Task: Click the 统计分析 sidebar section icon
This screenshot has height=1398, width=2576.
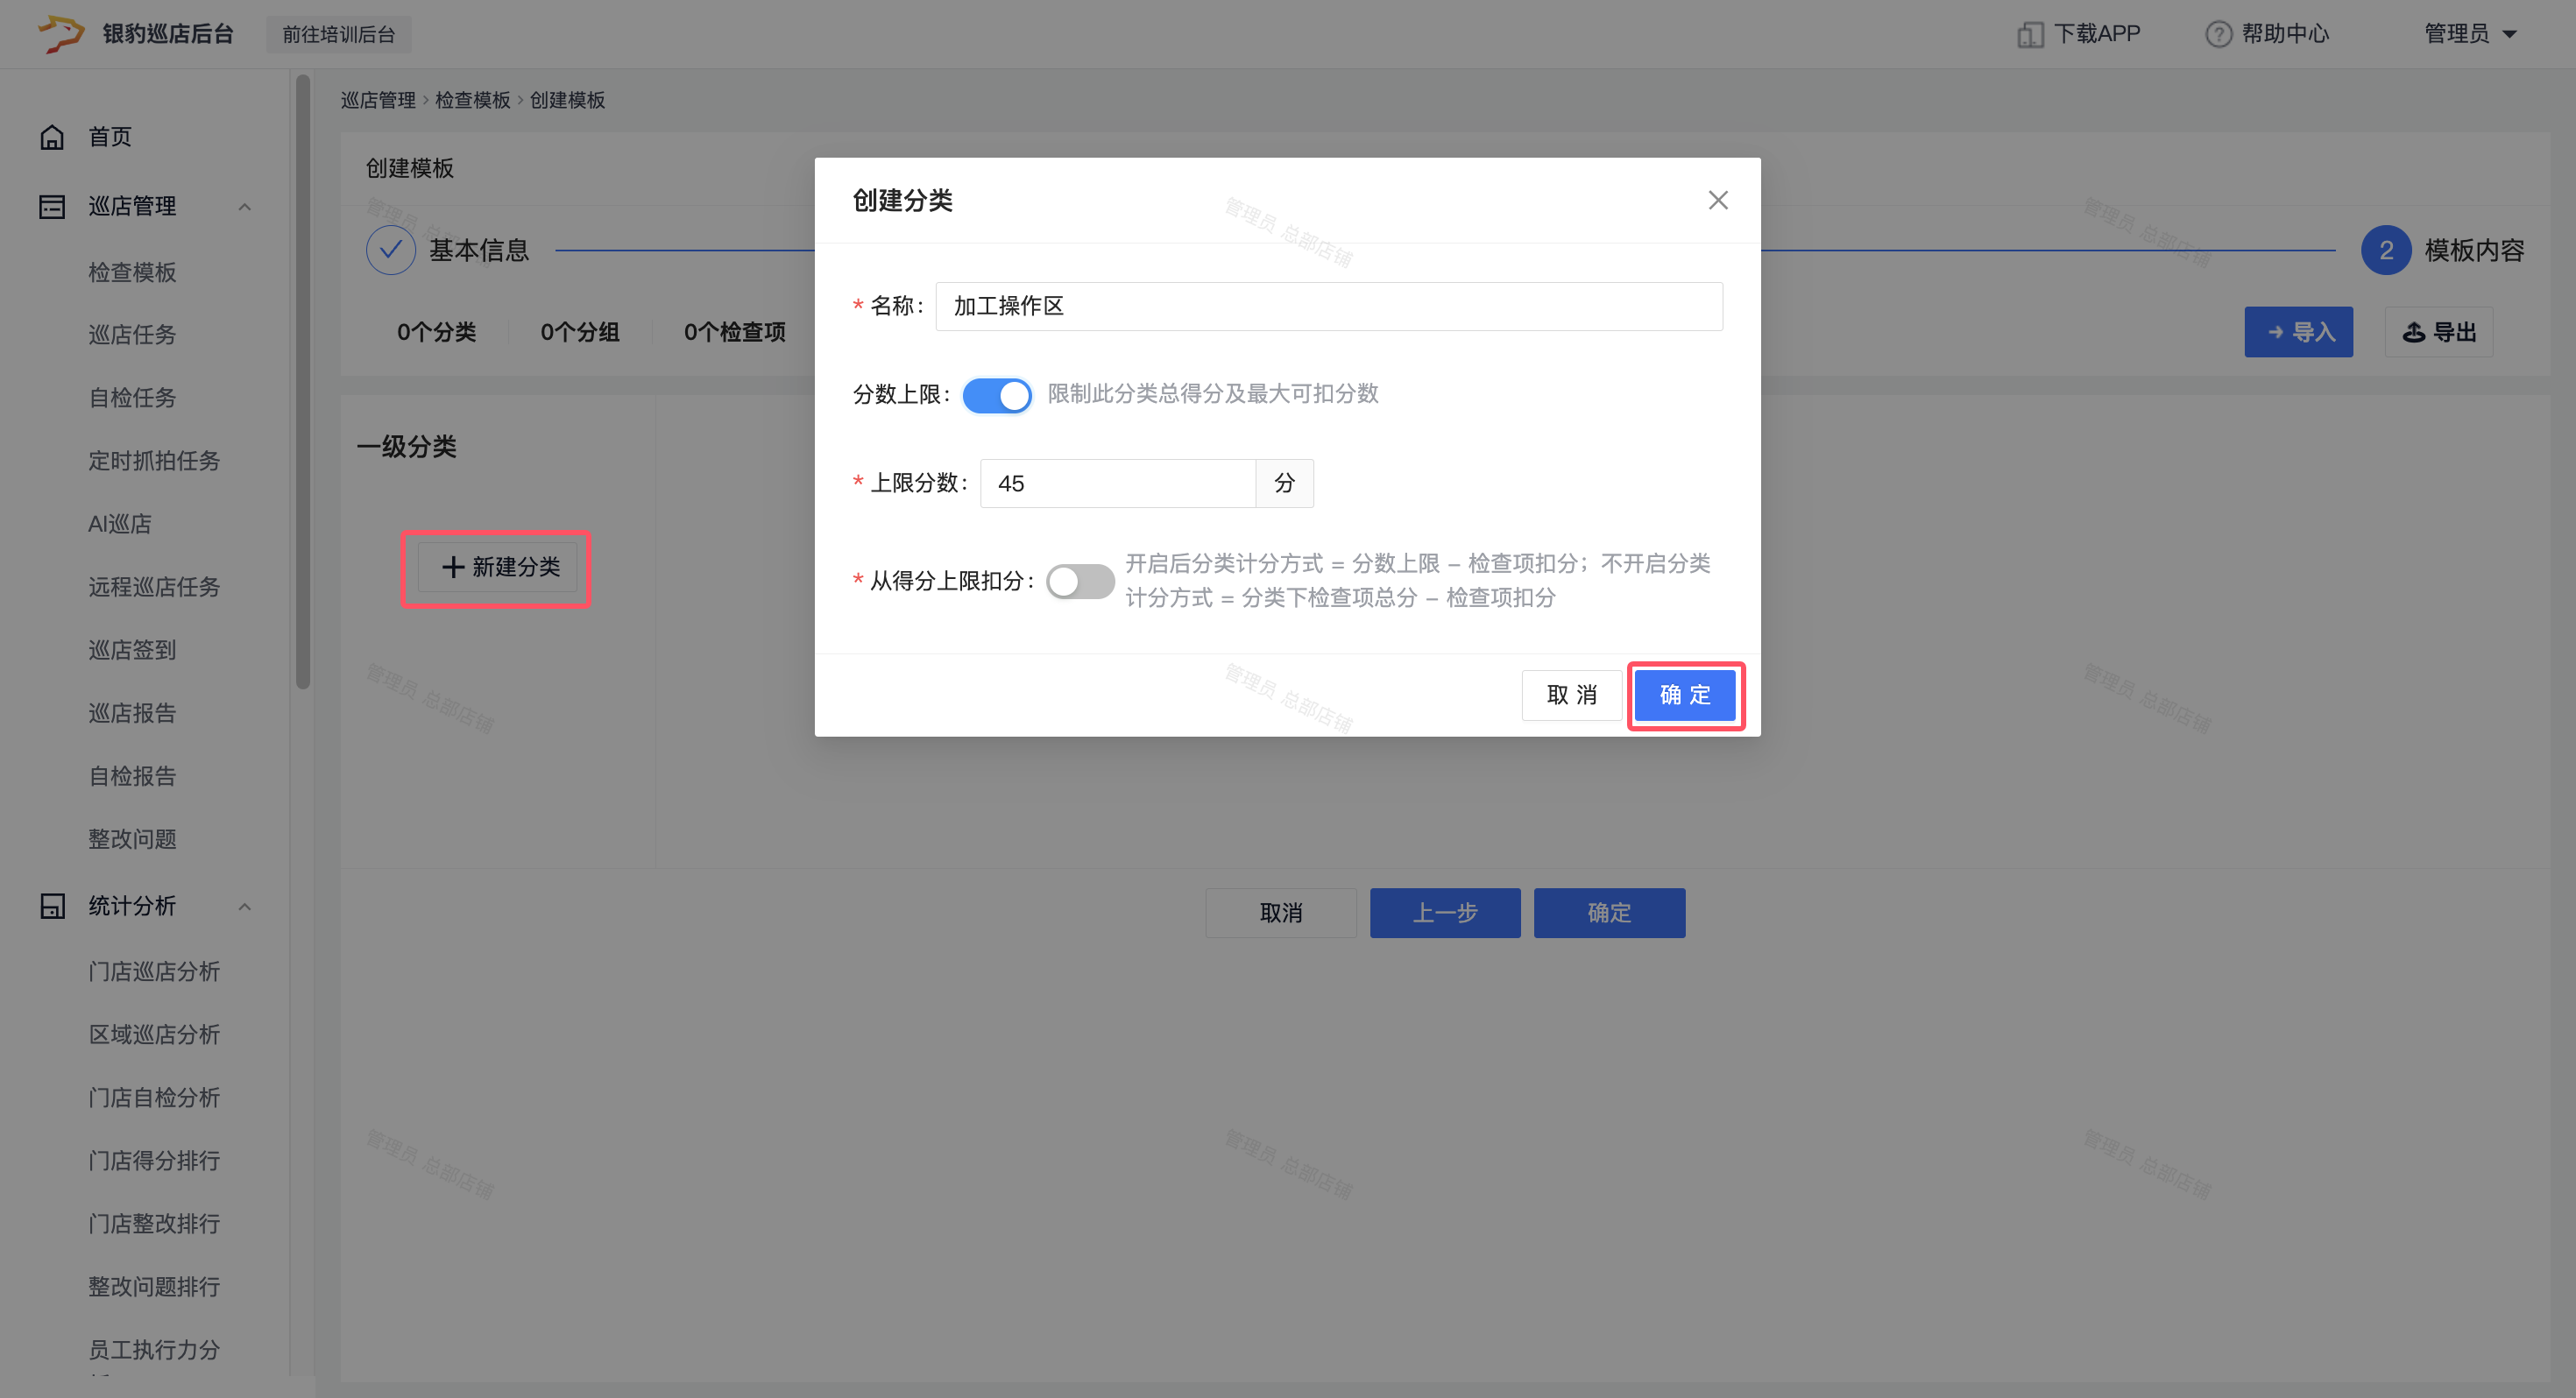Action: coord(52,906)
